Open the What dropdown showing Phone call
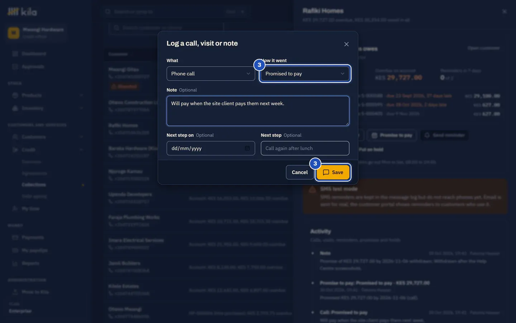Image resolution: width=516 pixels, height=323 pixels. [x=211, y=74]
